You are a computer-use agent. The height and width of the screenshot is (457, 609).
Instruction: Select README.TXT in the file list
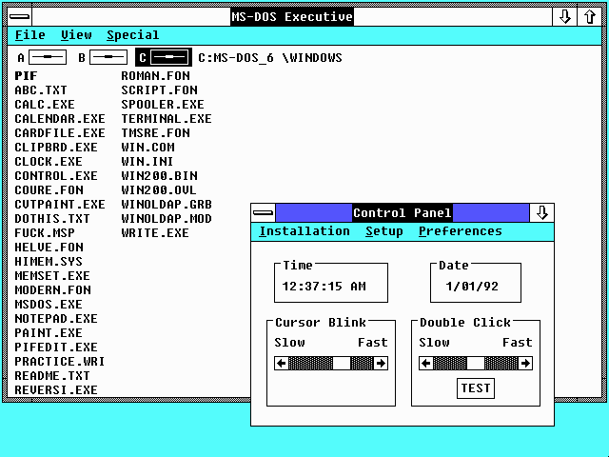click(x=52, y=376)
